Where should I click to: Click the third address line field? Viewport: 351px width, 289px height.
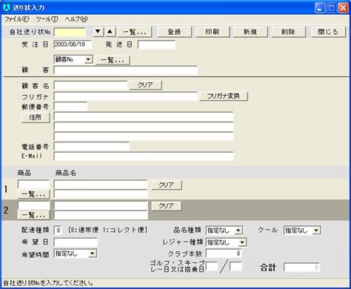point(144,136)
